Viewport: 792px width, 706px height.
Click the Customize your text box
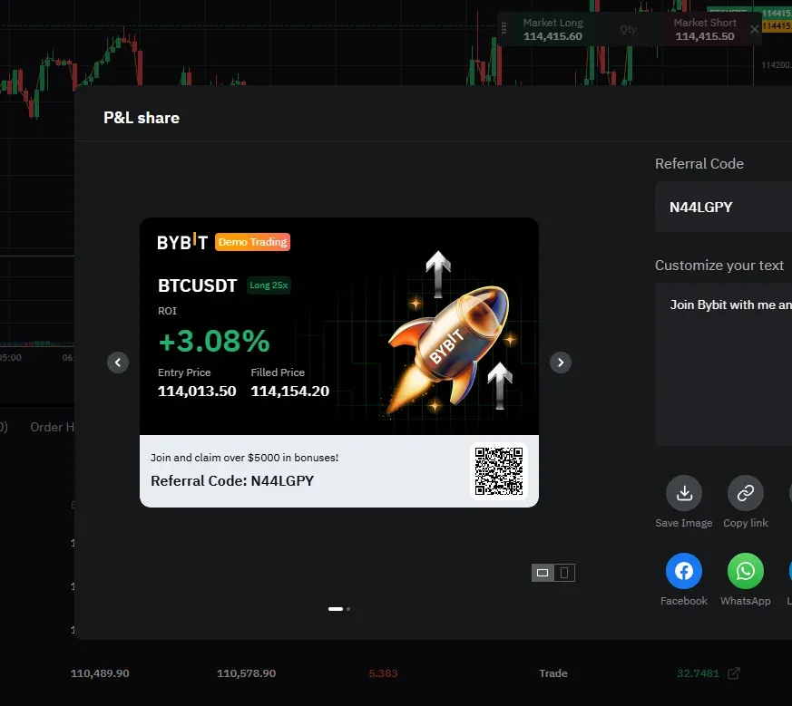click(723, 364)
